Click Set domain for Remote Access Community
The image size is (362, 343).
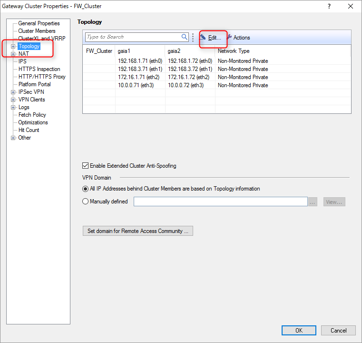[138, 231]
